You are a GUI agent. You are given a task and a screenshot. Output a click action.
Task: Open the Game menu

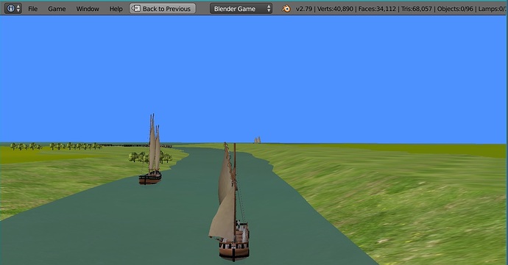click(x=57, y=9)
